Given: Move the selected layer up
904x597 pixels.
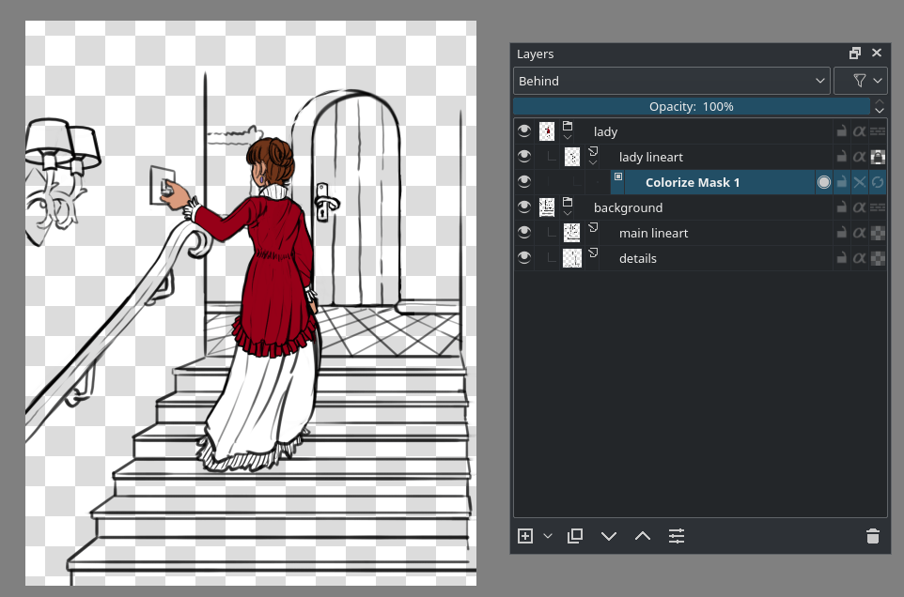Looking at the screenshot, I should 642,535.
